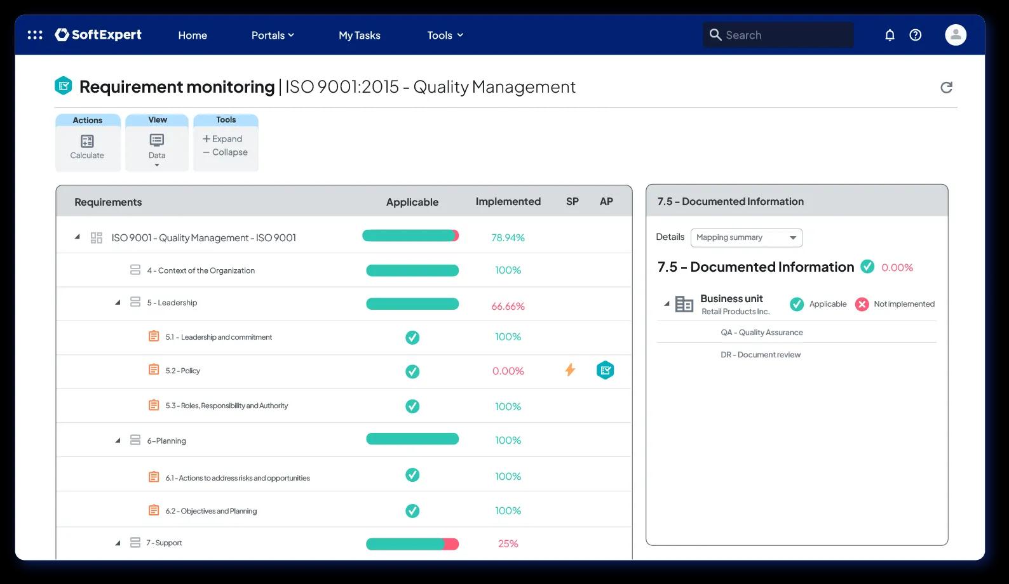This screenshot has width=1009, height=584.
Task: Collapse the 5 - Leadership tree node
Action: pyautogui.click(x=118, y=303)
